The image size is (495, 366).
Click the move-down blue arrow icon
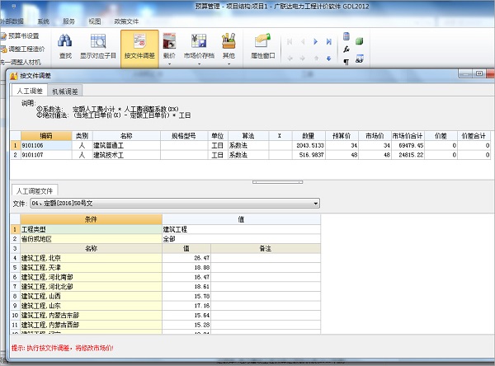pos(328,59)
